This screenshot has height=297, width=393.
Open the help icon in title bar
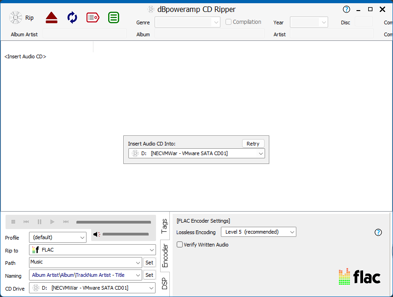coord(347,9)
